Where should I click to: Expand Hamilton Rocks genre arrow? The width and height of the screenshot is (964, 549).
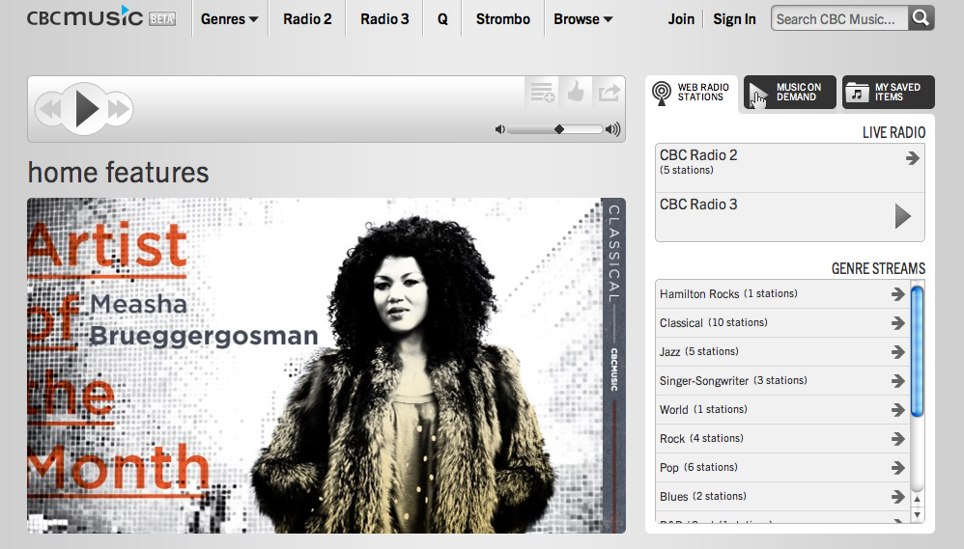(897, 294)
